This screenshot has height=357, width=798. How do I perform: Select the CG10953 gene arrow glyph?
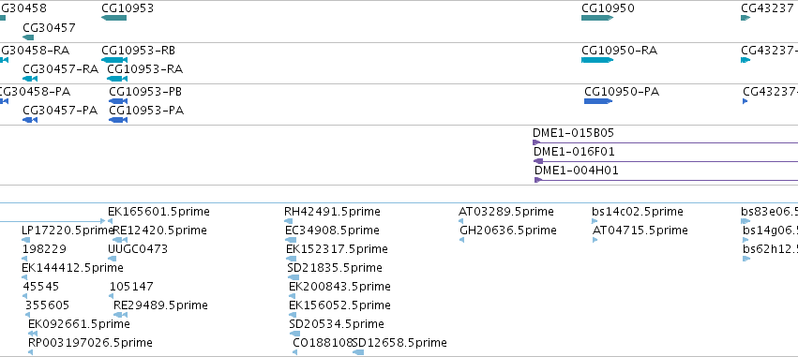[x=114, y=19]
